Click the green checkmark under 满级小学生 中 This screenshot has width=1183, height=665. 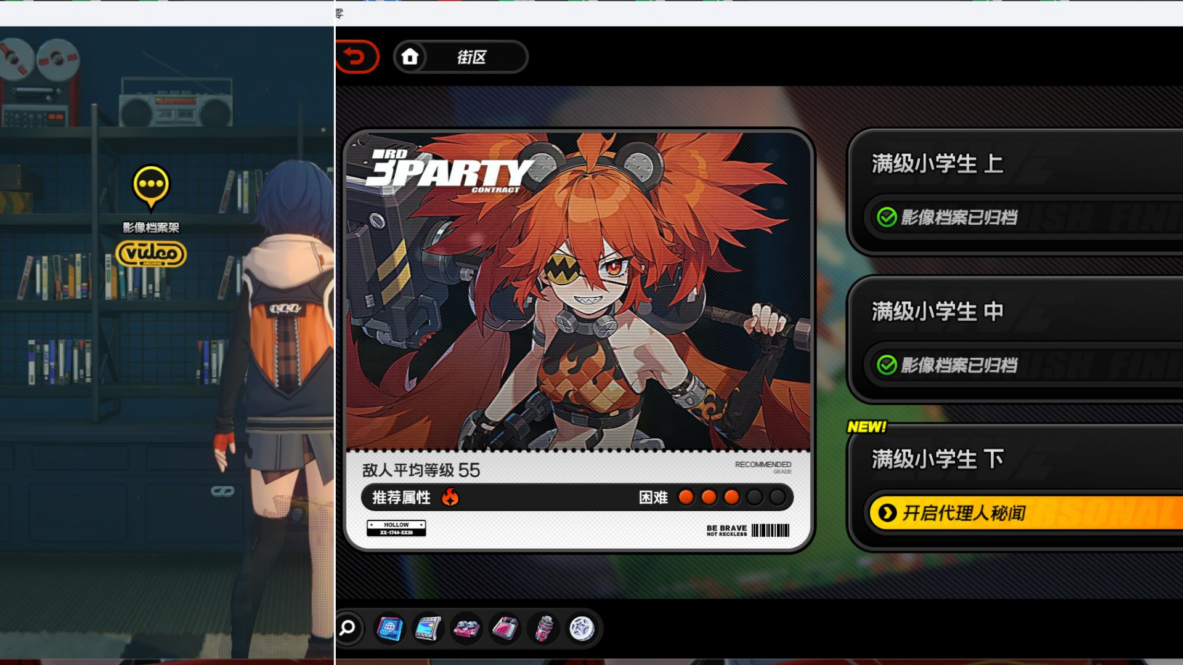coord(887,365)
